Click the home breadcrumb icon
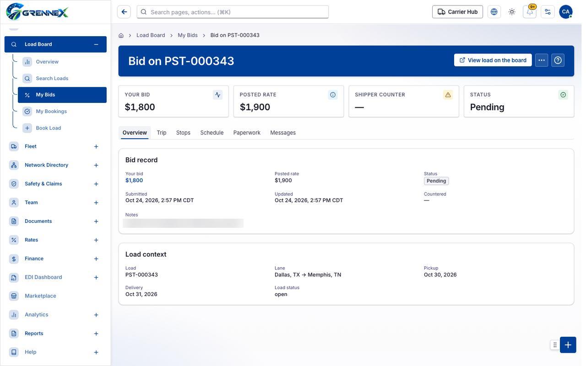The height and width of the screenshot is (366, 586). point(121,35)
